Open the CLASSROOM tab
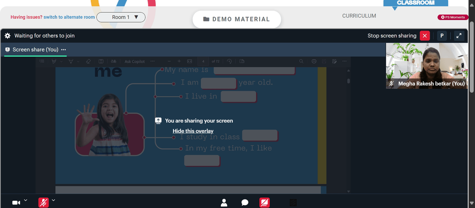The width and height of the screenshot is (475, 208). (x=416, y=3)
